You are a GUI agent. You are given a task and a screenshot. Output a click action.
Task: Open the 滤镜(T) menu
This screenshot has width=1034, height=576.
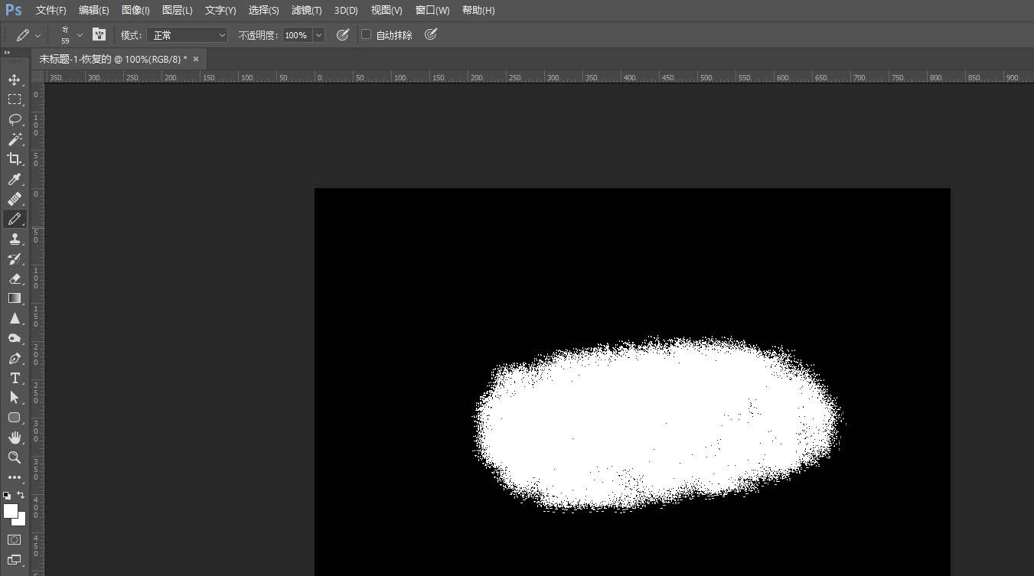[x=306, y=11]
